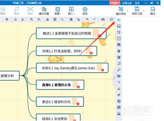Select the 剧情分析 root node
Image resolution: width=164 pixels, height=121 pixels.
(x=10, y=76)
